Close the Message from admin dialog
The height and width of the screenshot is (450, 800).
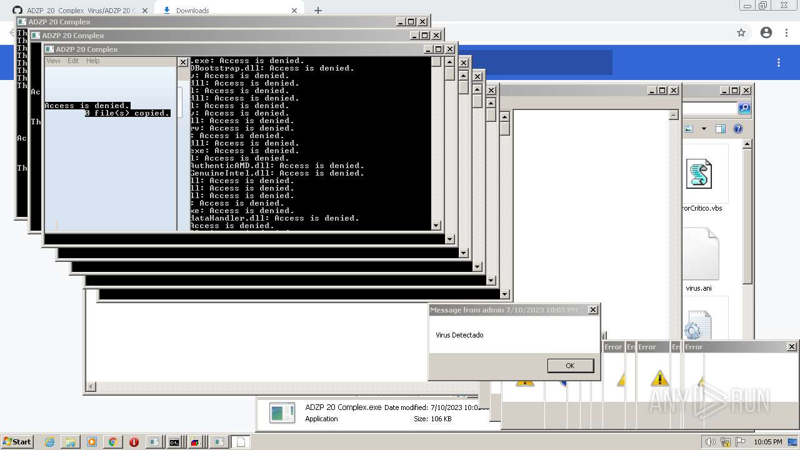click(593, 310)
